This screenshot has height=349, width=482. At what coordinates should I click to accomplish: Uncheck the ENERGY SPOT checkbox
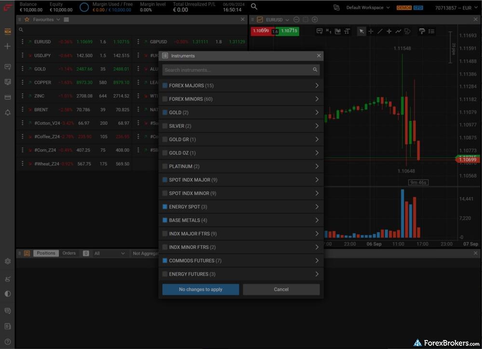tap(165, 207)
